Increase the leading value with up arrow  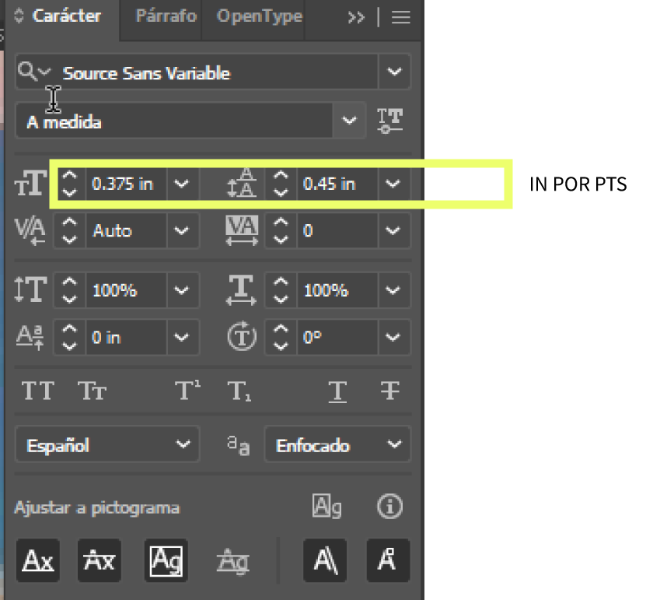[281, 178]
